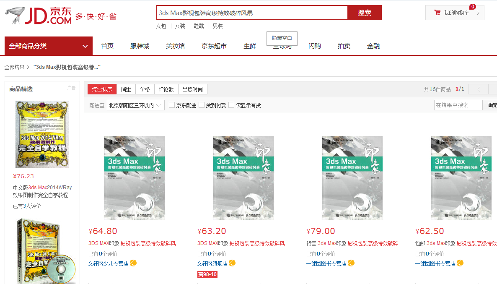
Task: Click the badge beside 文轩网旗舰店
Action: coord(232,263)
